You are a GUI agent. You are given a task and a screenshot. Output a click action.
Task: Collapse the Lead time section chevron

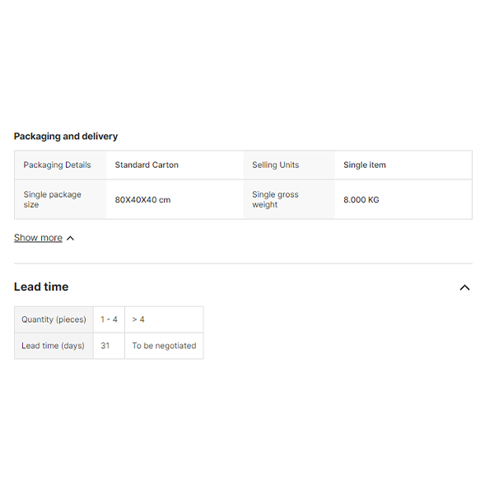point(464,287)
